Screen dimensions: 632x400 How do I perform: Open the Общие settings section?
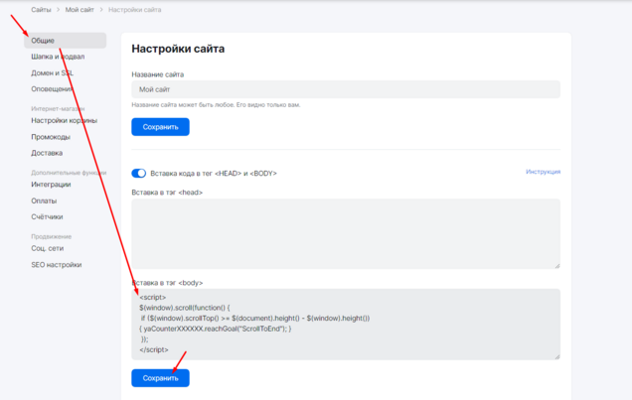coord(44,41)
